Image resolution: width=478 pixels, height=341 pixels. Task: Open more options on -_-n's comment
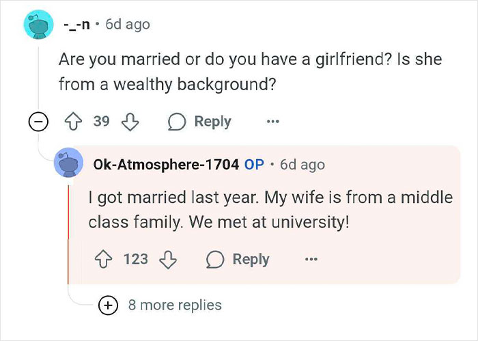click(273, 122)
